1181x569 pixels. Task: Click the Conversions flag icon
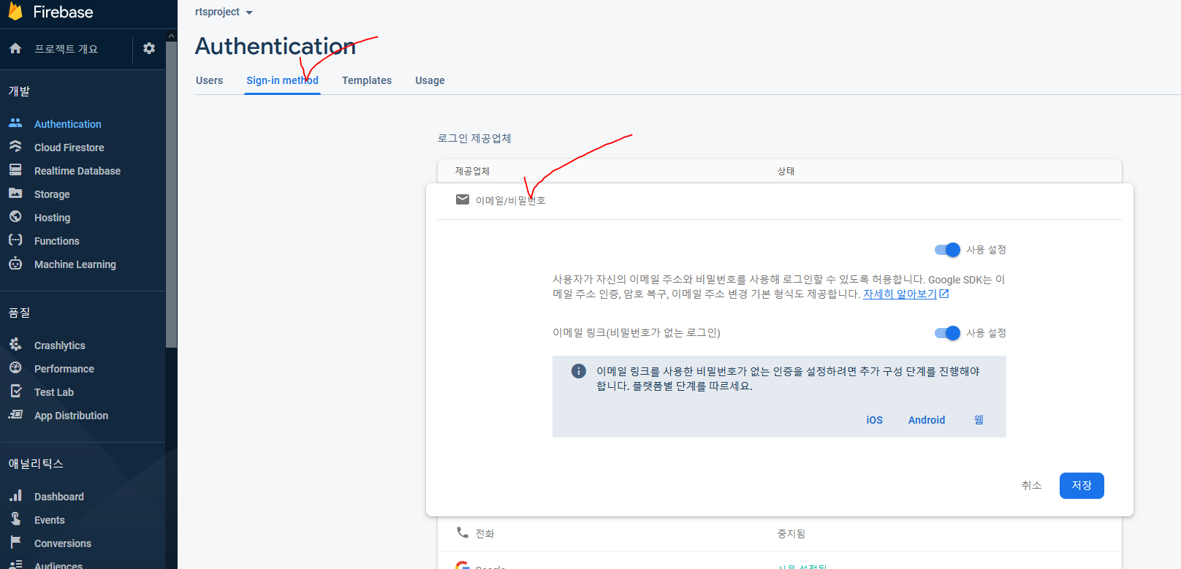coord(15,542)
